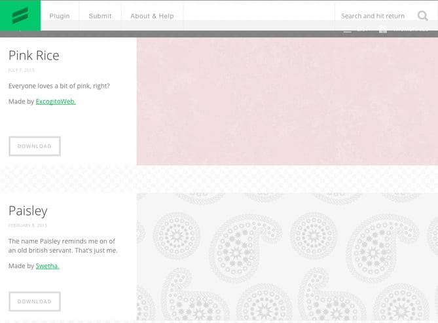
Task: Visit the ExcogitoWeb author link
Action: [x=56, y=102]
